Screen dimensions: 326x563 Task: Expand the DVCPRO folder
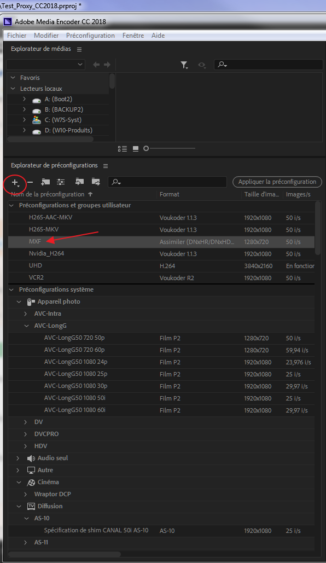pos(26,434)
